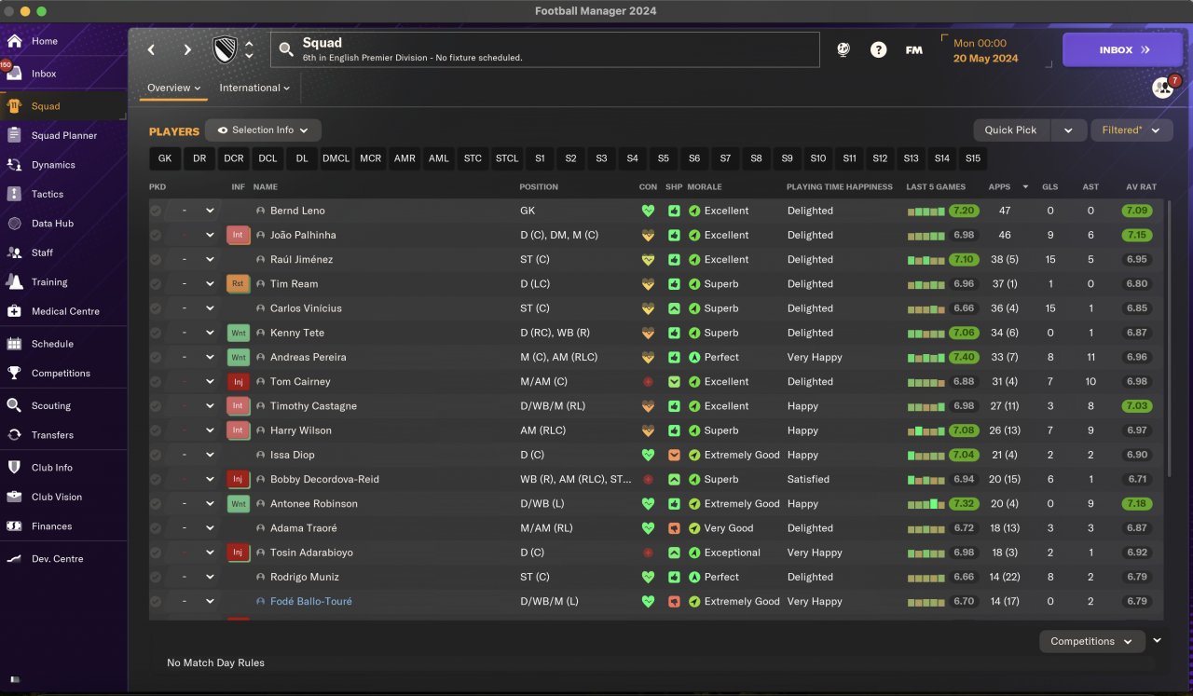1193x696 pixels.
Task: Open the world globe icon in the top bar
Action: tap(843, 50)
